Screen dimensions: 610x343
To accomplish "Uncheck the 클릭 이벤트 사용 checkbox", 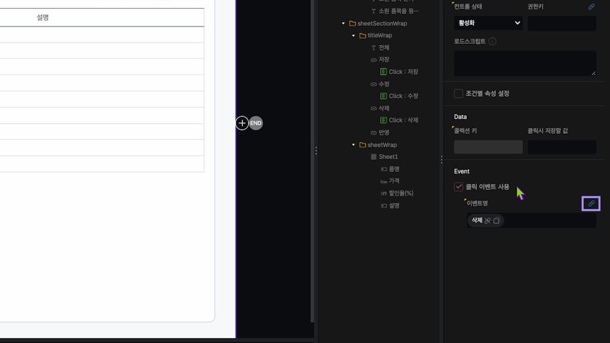I will tap(458, 187).
